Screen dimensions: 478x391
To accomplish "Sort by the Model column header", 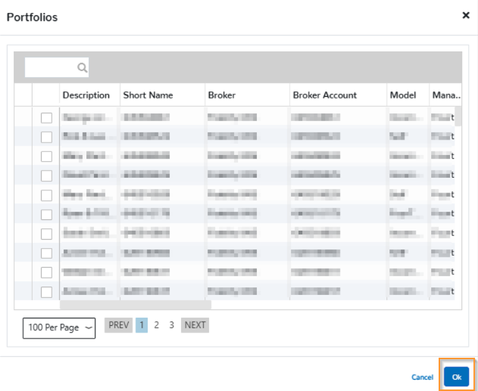I will click(x=403, y=95).
